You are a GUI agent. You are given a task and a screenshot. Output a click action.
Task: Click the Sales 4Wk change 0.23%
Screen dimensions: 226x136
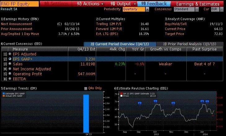point(120,64)
